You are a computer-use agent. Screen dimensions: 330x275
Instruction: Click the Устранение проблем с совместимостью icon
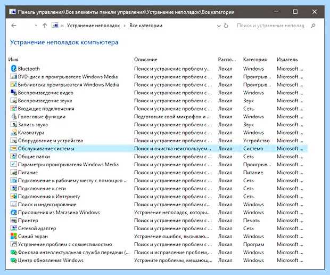[14, 244]
